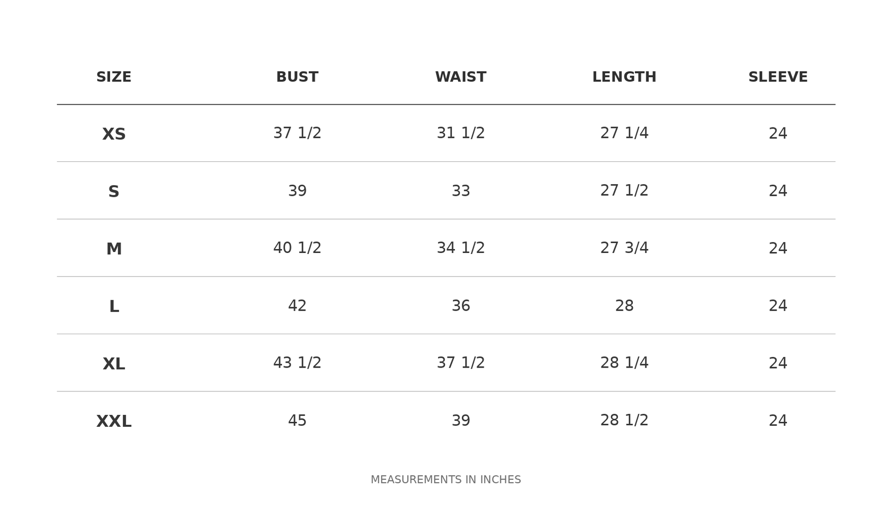The height and width of the screenshot is (505, 892).
Task: Click the L length value 28
Action: [x=624, y=306]
